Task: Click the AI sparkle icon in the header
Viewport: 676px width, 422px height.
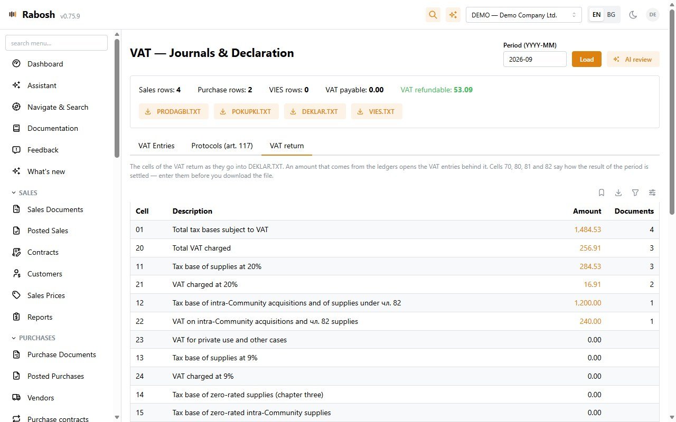Action: 453,15
